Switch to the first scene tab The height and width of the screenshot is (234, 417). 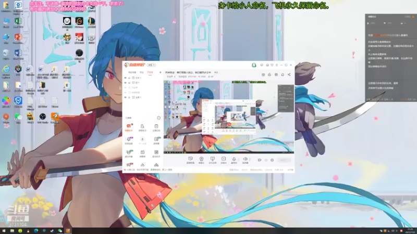coord(132,72)
